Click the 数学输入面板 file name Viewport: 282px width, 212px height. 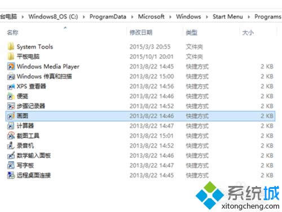tap(34, 155)
